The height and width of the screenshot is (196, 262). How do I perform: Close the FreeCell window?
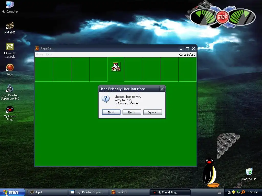point(193,49)
